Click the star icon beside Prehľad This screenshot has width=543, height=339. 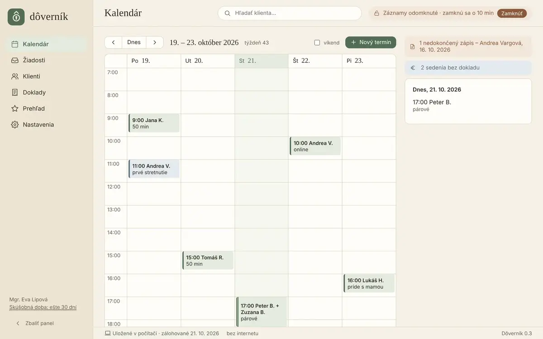[15, 108]
